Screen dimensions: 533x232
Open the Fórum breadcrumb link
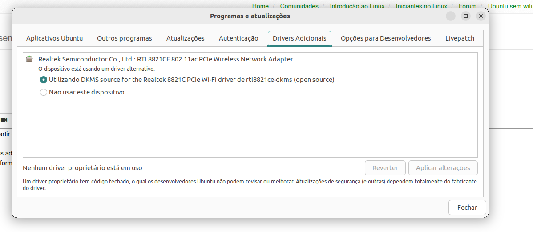[468, 6]
